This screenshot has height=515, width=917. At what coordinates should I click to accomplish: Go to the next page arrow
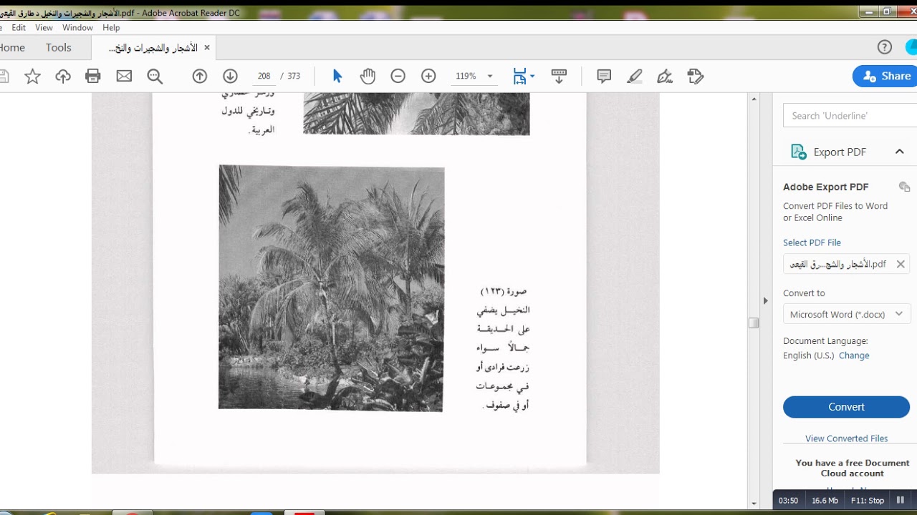point(230,76)
